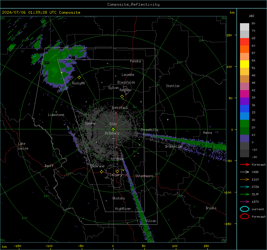This screenshot has height=250, width=267.
Task: Click the Brooks city label
Action: [x=211, y=208]
